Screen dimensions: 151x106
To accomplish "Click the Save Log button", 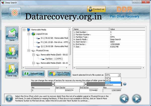I will coord(12,70).
